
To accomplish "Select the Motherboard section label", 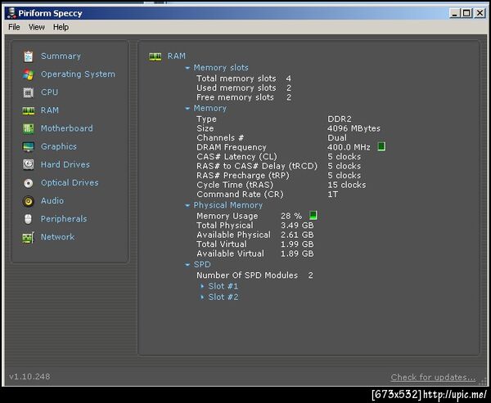I will (x=67, y=128).
